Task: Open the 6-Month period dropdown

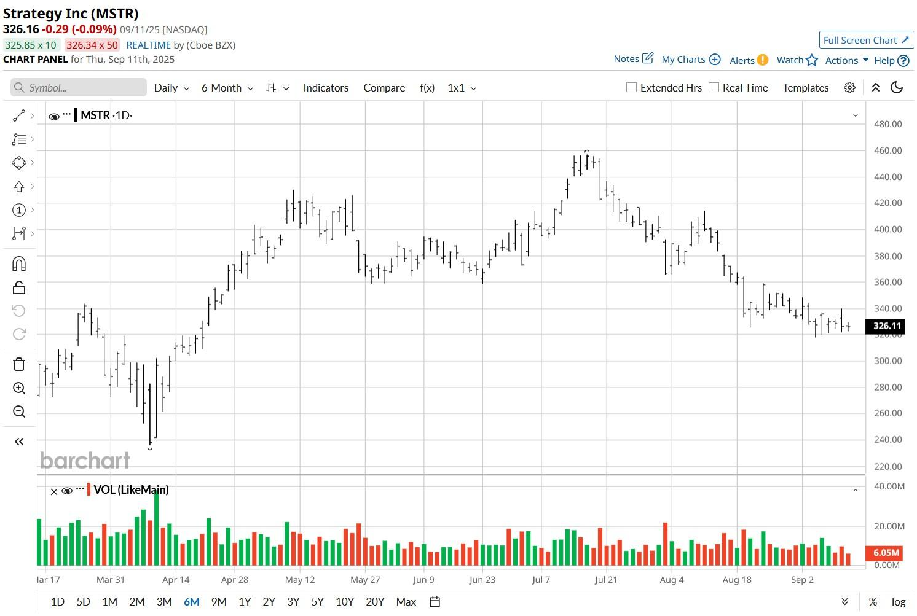Action: point(227,88)
